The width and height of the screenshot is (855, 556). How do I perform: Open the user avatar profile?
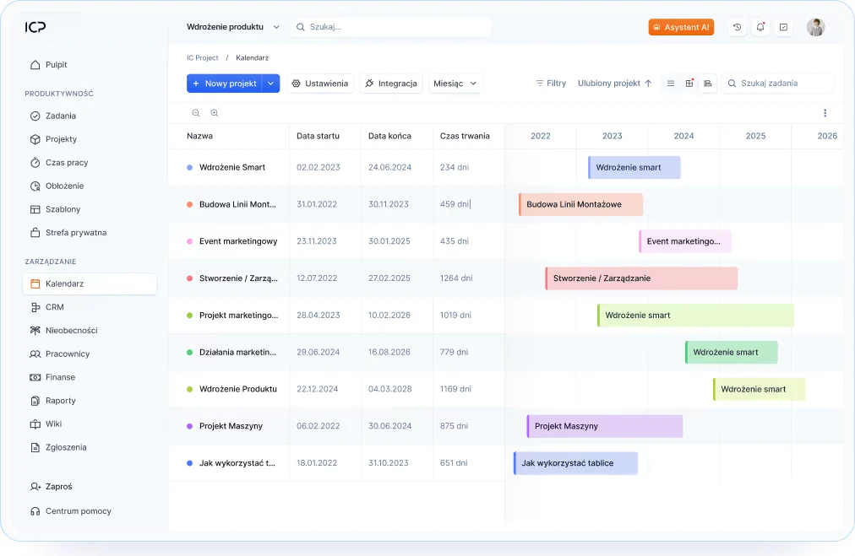pos(816,27)
